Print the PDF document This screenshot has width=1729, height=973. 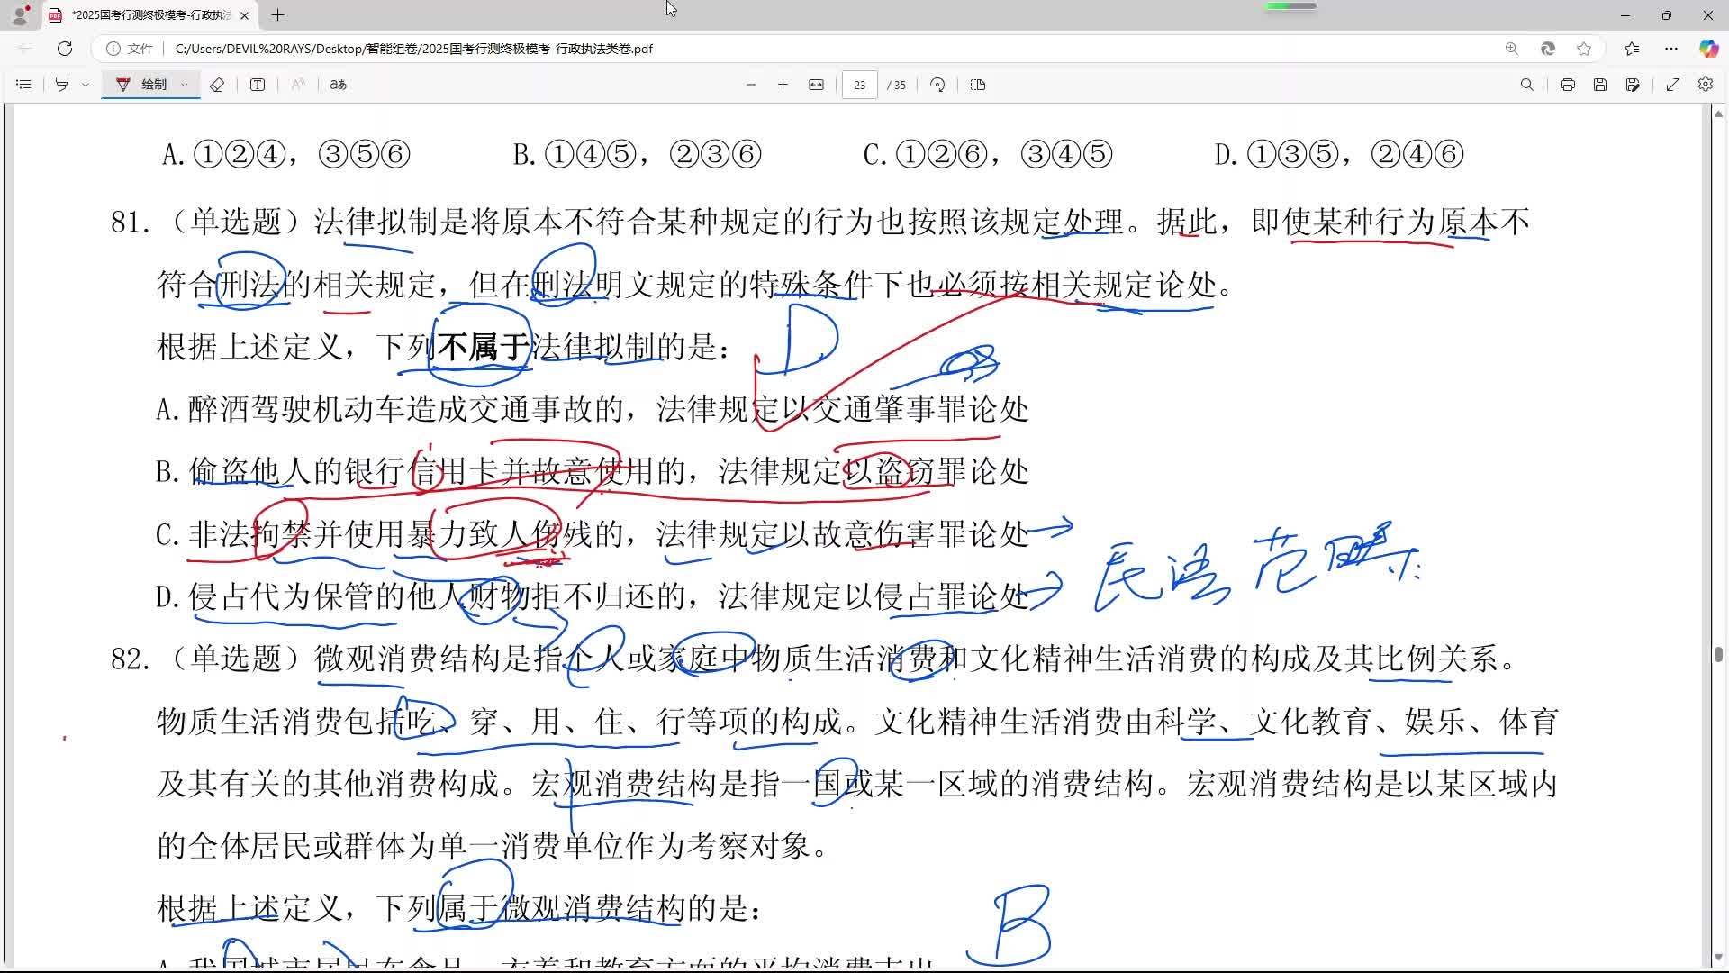click(1567, 85)
